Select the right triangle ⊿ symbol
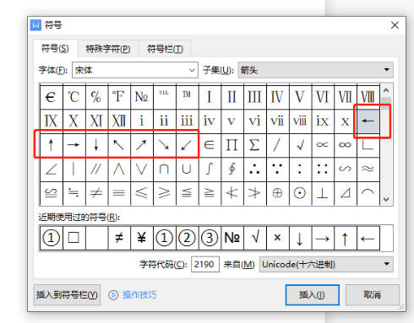The height and width of the screenshot is (323, 414). (345, 193)
